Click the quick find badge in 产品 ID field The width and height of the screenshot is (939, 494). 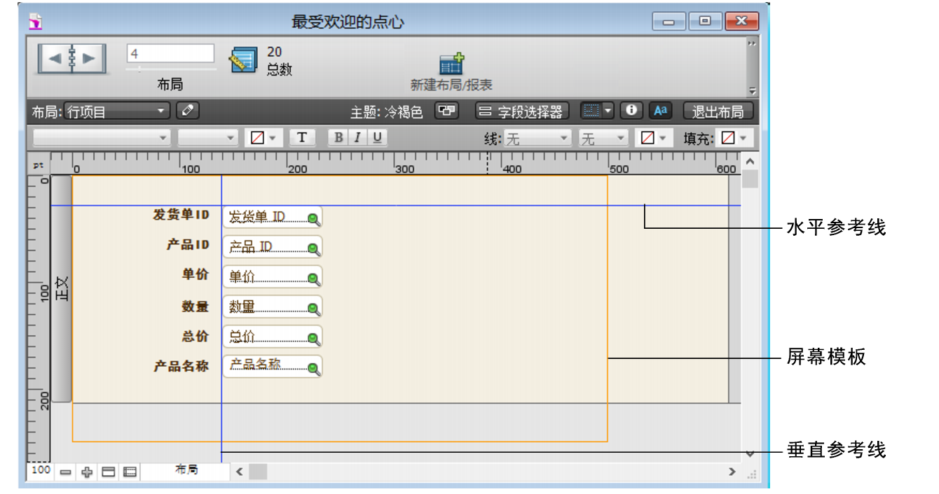pos(314,250)
